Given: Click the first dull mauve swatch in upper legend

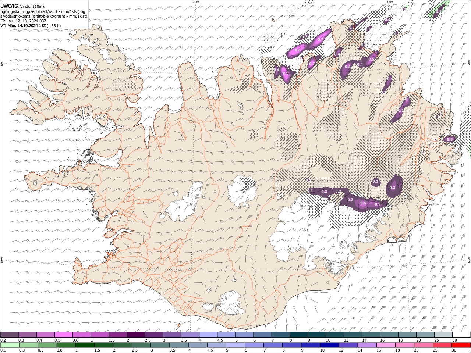Looking at the screenshot, I should coord(9,335).
